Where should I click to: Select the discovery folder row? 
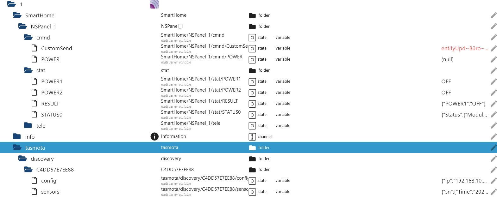(x=42, y=159)
